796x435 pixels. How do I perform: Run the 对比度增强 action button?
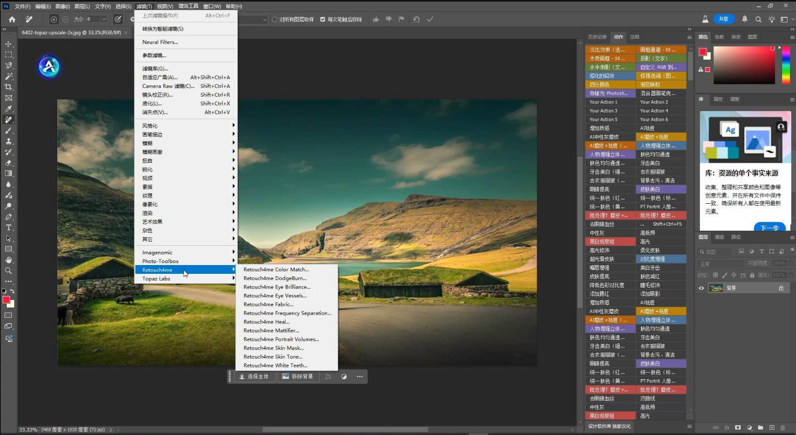click(x=660, y=259)
